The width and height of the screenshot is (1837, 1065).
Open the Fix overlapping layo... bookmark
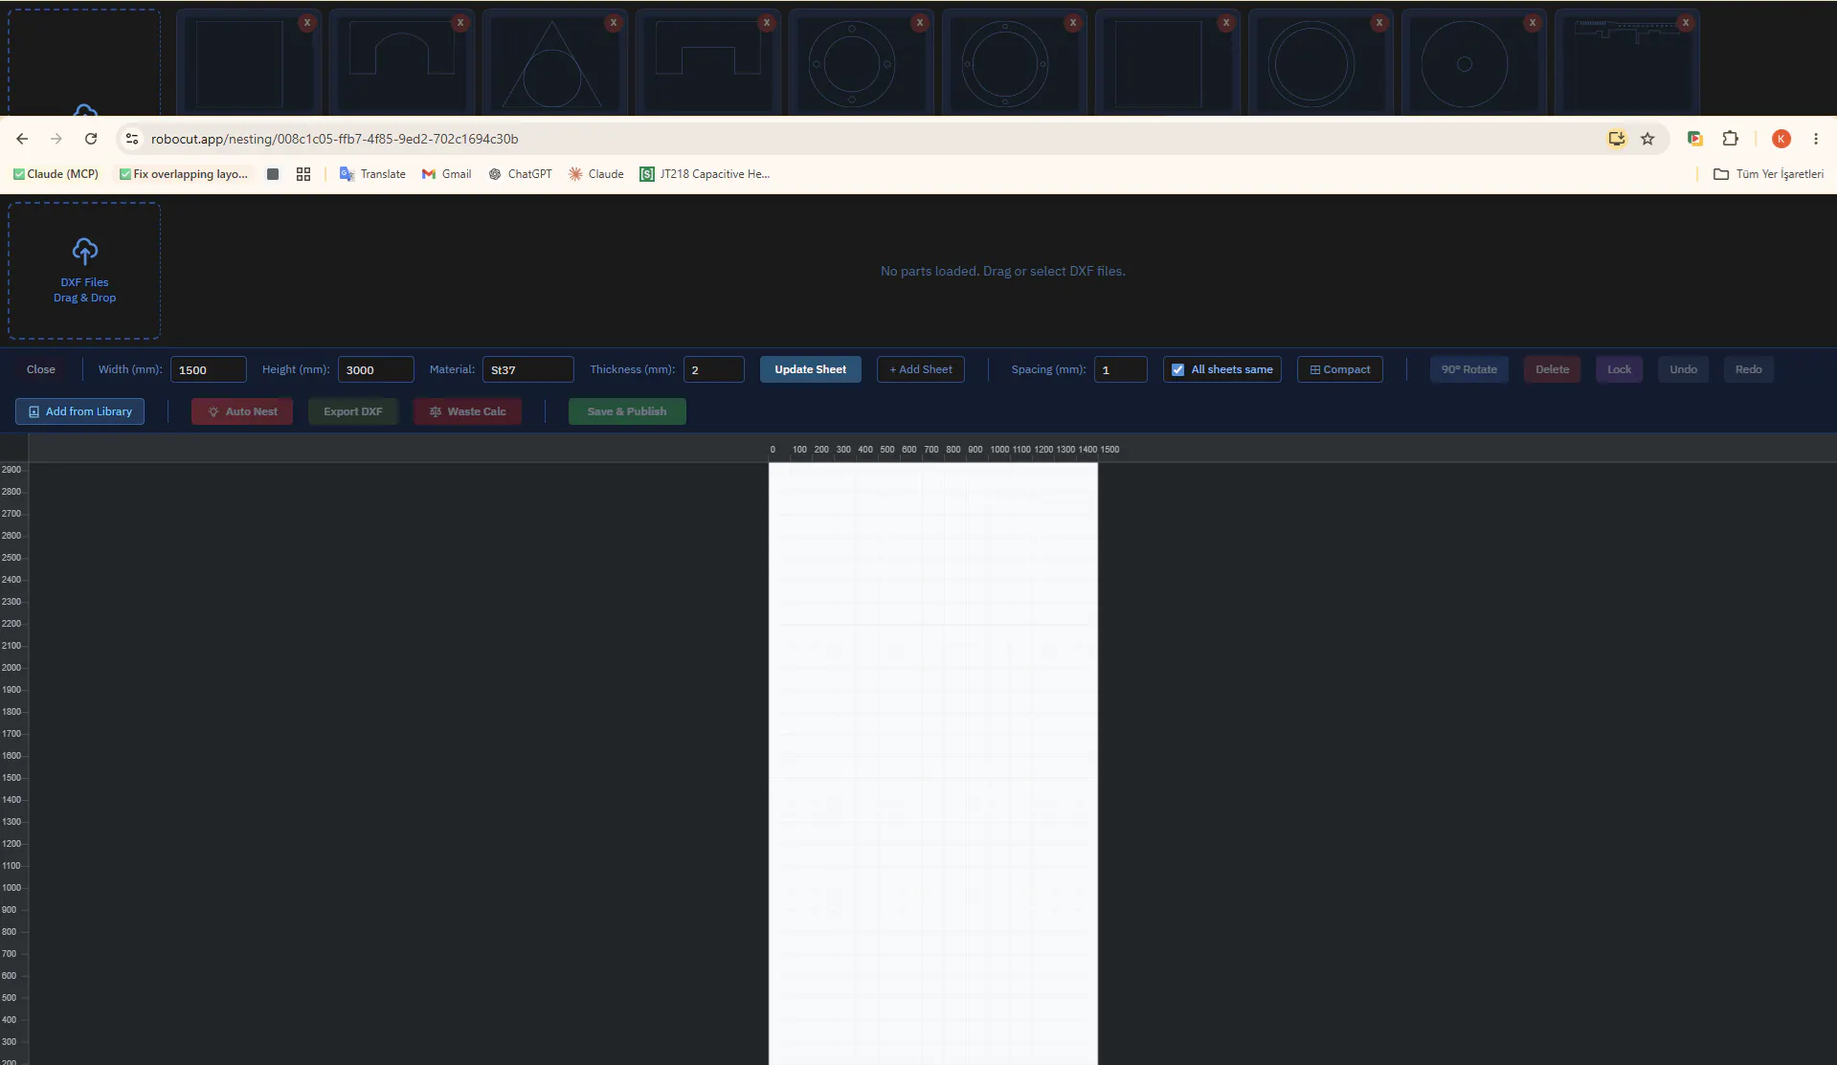(x=183, y=174)
